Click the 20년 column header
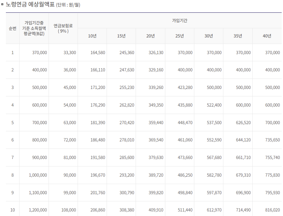 [150, 36]
